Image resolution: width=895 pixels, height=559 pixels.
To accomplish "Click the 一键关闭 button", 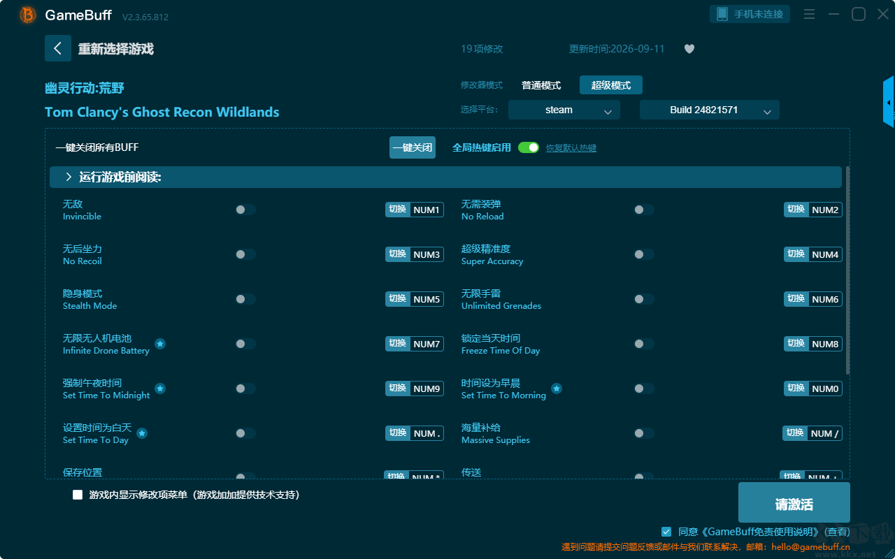I will (413, 147).
